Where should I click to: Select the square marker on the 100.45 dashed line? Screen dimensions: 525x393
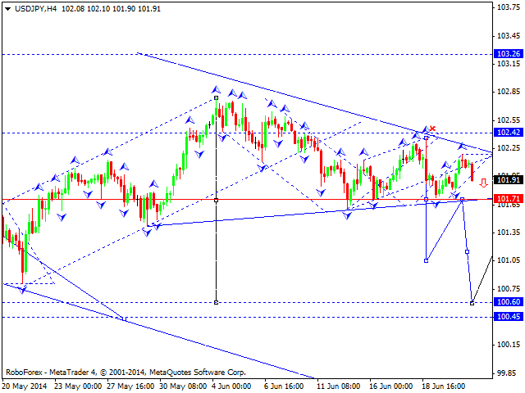[x=125, y=318]
